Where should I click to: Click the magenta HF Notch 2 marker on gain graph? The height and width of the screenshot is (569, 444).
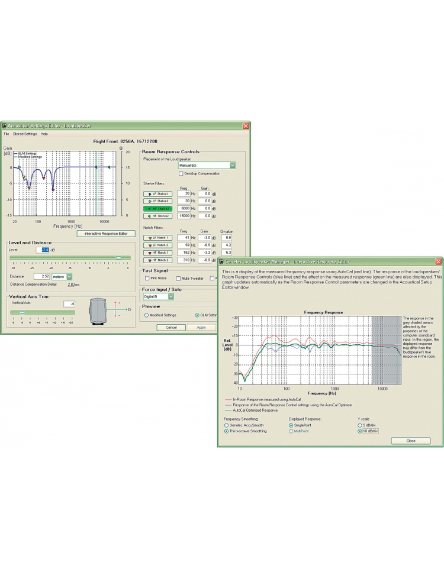pyautogui.click(x=53, y=189)
